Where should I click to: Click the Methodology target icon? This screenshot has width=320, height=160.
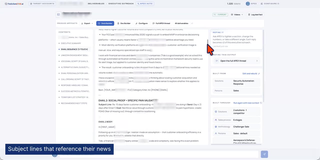click(x=216, y=127)
